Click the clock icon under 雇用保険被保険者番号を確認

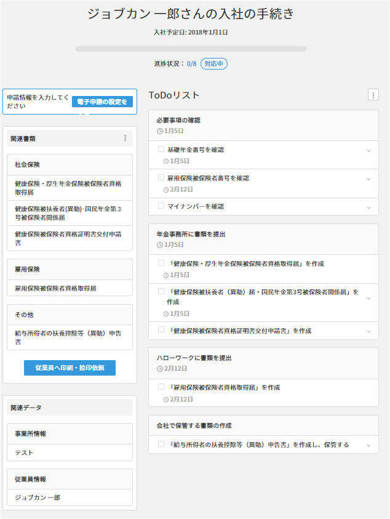(166, 189)
